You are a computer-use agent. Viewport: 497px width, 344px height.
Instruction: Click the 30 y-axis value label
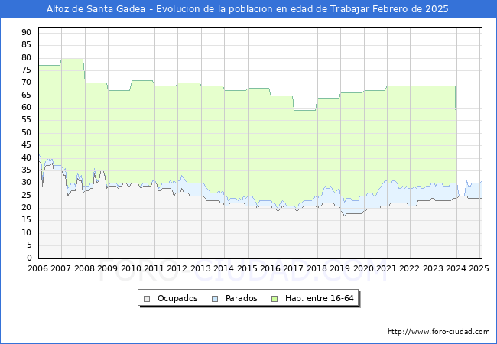pyautogui.click(x=26, y=183)
